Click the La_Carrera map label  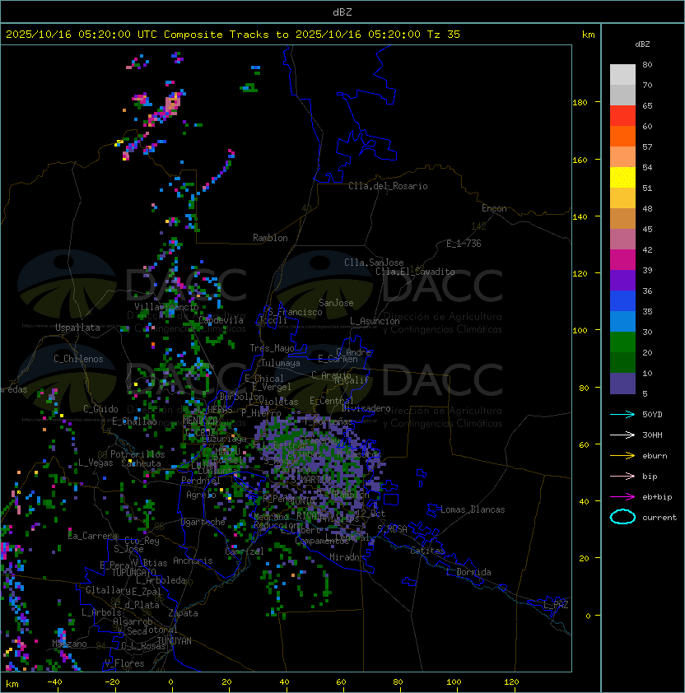point(92,536)
